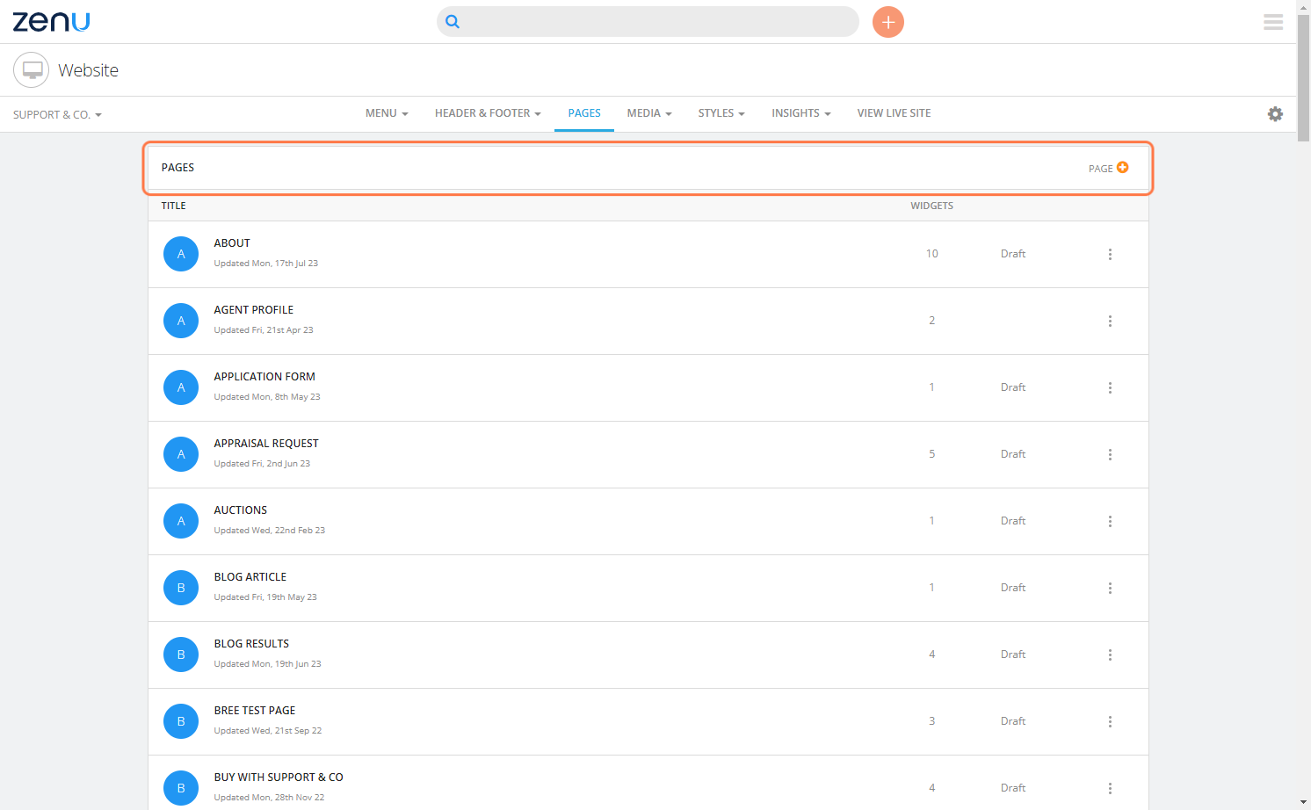Open options menu for AUCTIONS page
Viewport: 1311px width, 810px height.
click(x=1110, y=521)
